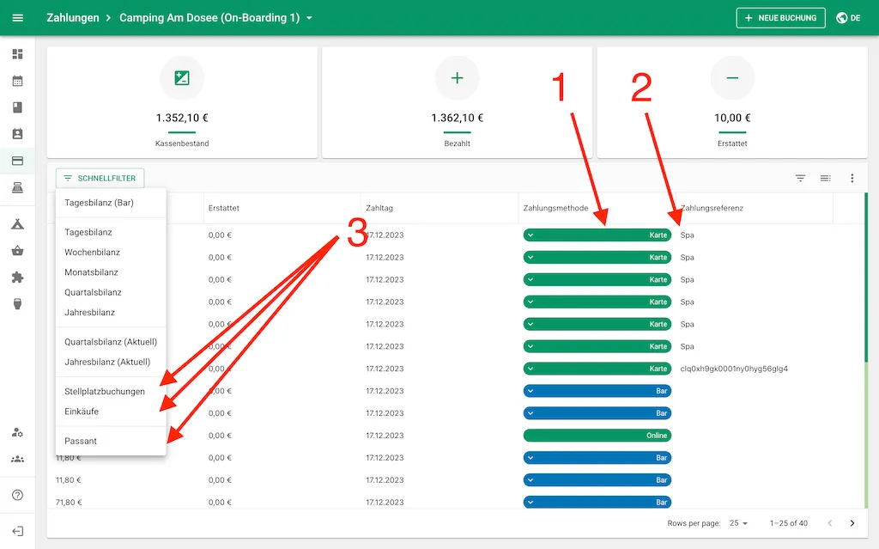The width and height of the screenshot is (879, 549).
Task: Select Wochenbilanz quick filter
Action: click(111, 252)
